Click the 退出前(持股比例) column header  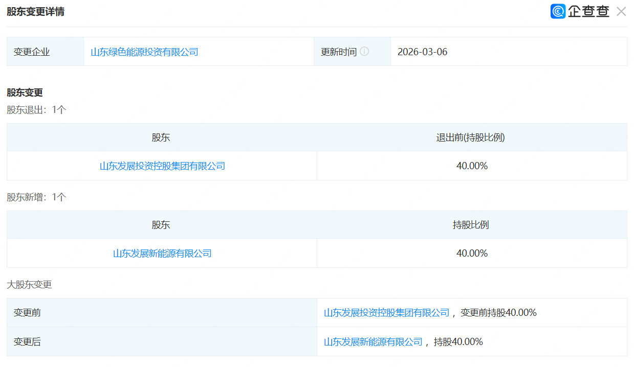[x=470, y=137]
